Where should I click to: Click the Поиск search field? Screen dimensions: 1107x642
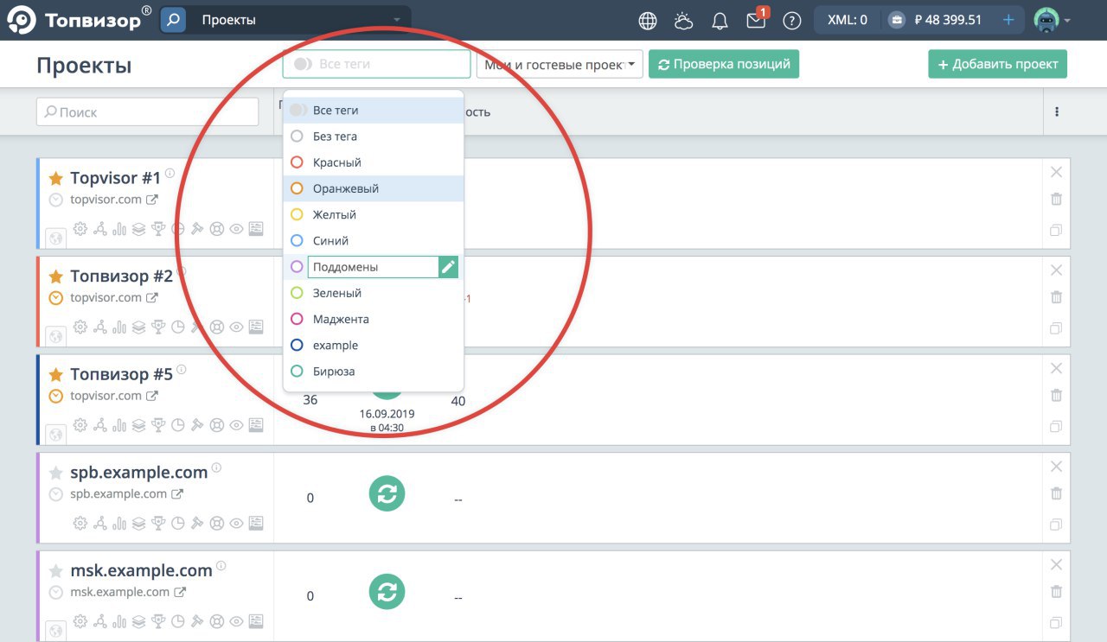(x=148, y=111)
